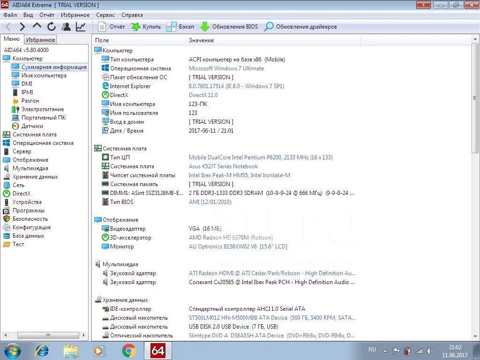
Task: Go up one level with the up arrow icon
Action: point(37,26)
